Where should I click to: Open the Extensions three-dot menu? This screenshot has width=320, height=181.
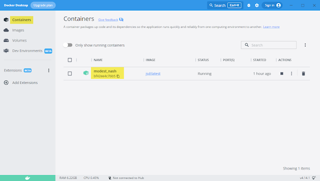coord(49,70)
